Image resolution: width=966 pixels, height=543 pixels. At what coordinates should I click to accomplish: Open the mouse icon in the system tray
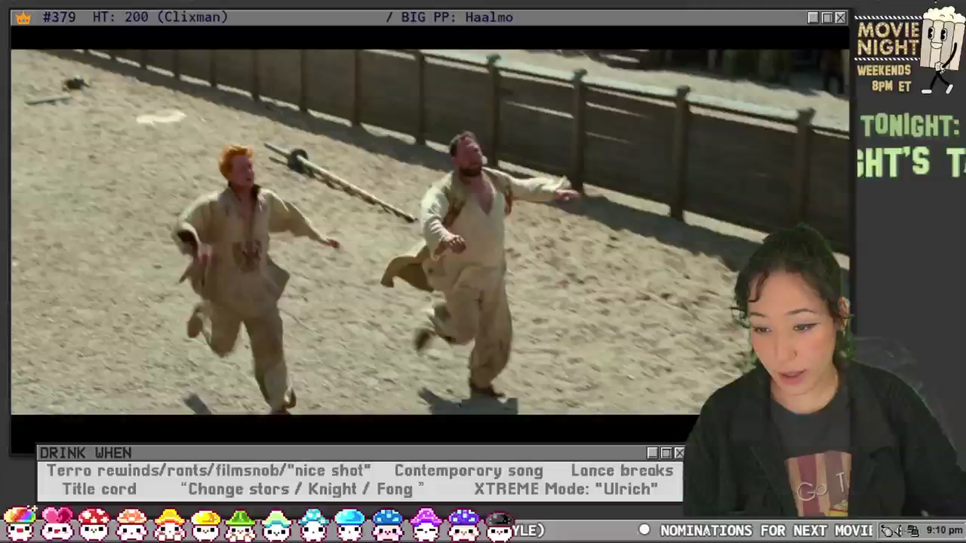tap(888, 531)
